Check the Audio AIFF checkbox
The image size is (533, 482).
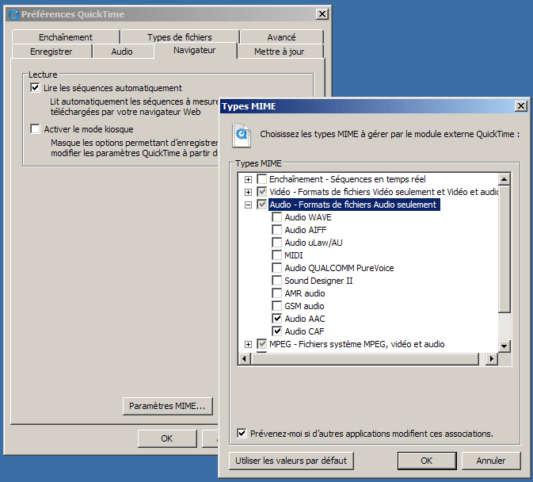point(277,230)
